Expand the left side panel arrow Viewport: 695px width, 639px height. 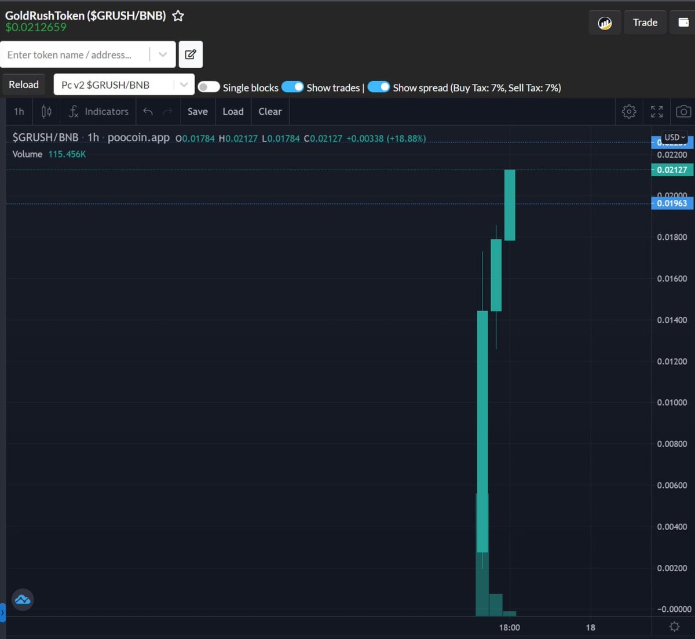[x=2, y=612]
